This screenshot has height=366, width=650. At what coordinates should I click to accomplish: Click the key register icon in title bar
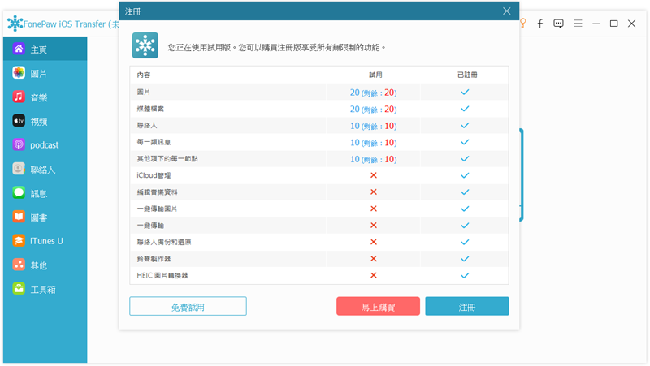pyautogui.click(x=523, y=24)
